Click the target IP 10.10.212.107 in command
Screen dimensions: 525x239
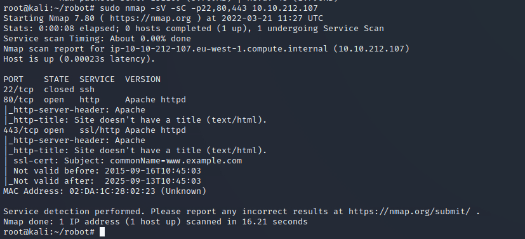[285, 8]
